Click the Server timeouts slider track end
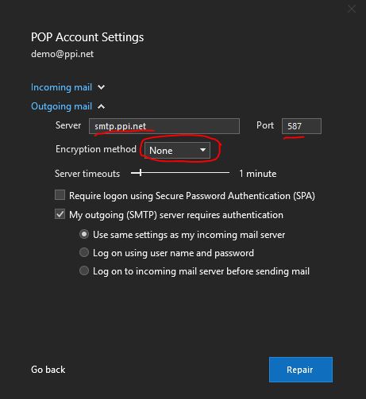 pos(229,173)
